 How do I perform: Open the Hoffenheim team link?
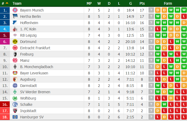pyautogui.click(x=29, y=23)
